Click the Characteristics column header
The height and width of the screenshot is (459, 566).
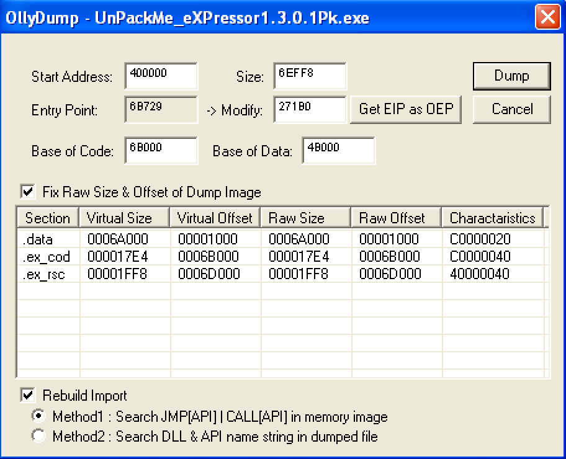tap(492, 218)
